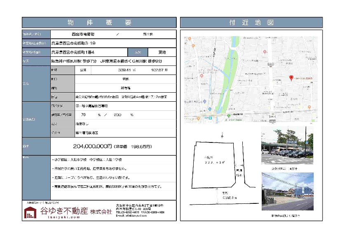Select the station parking lot photo

click(x=287, y=145)
